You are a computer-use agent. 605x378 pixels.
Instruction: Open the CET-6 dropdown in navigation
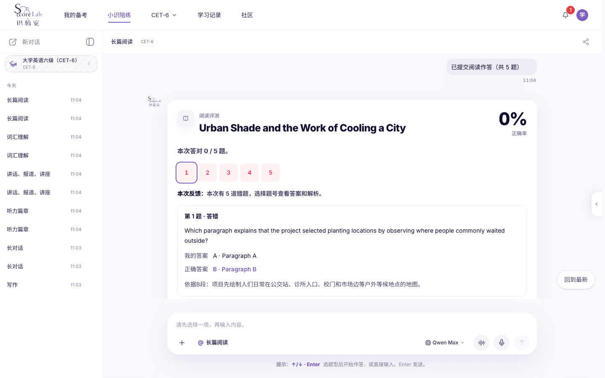pyautogui.click(x=164, y=15)
